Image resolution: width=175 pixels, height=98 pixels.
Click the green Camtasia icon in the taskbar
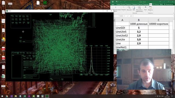pyautogui.click(x=34, y=96)
